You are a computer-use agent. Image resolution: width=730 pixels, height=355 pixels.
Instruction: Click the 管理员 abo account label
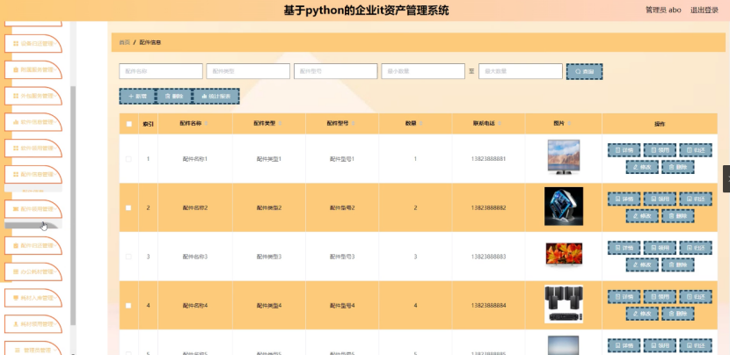pyautogui.click(x=663, y=11)
